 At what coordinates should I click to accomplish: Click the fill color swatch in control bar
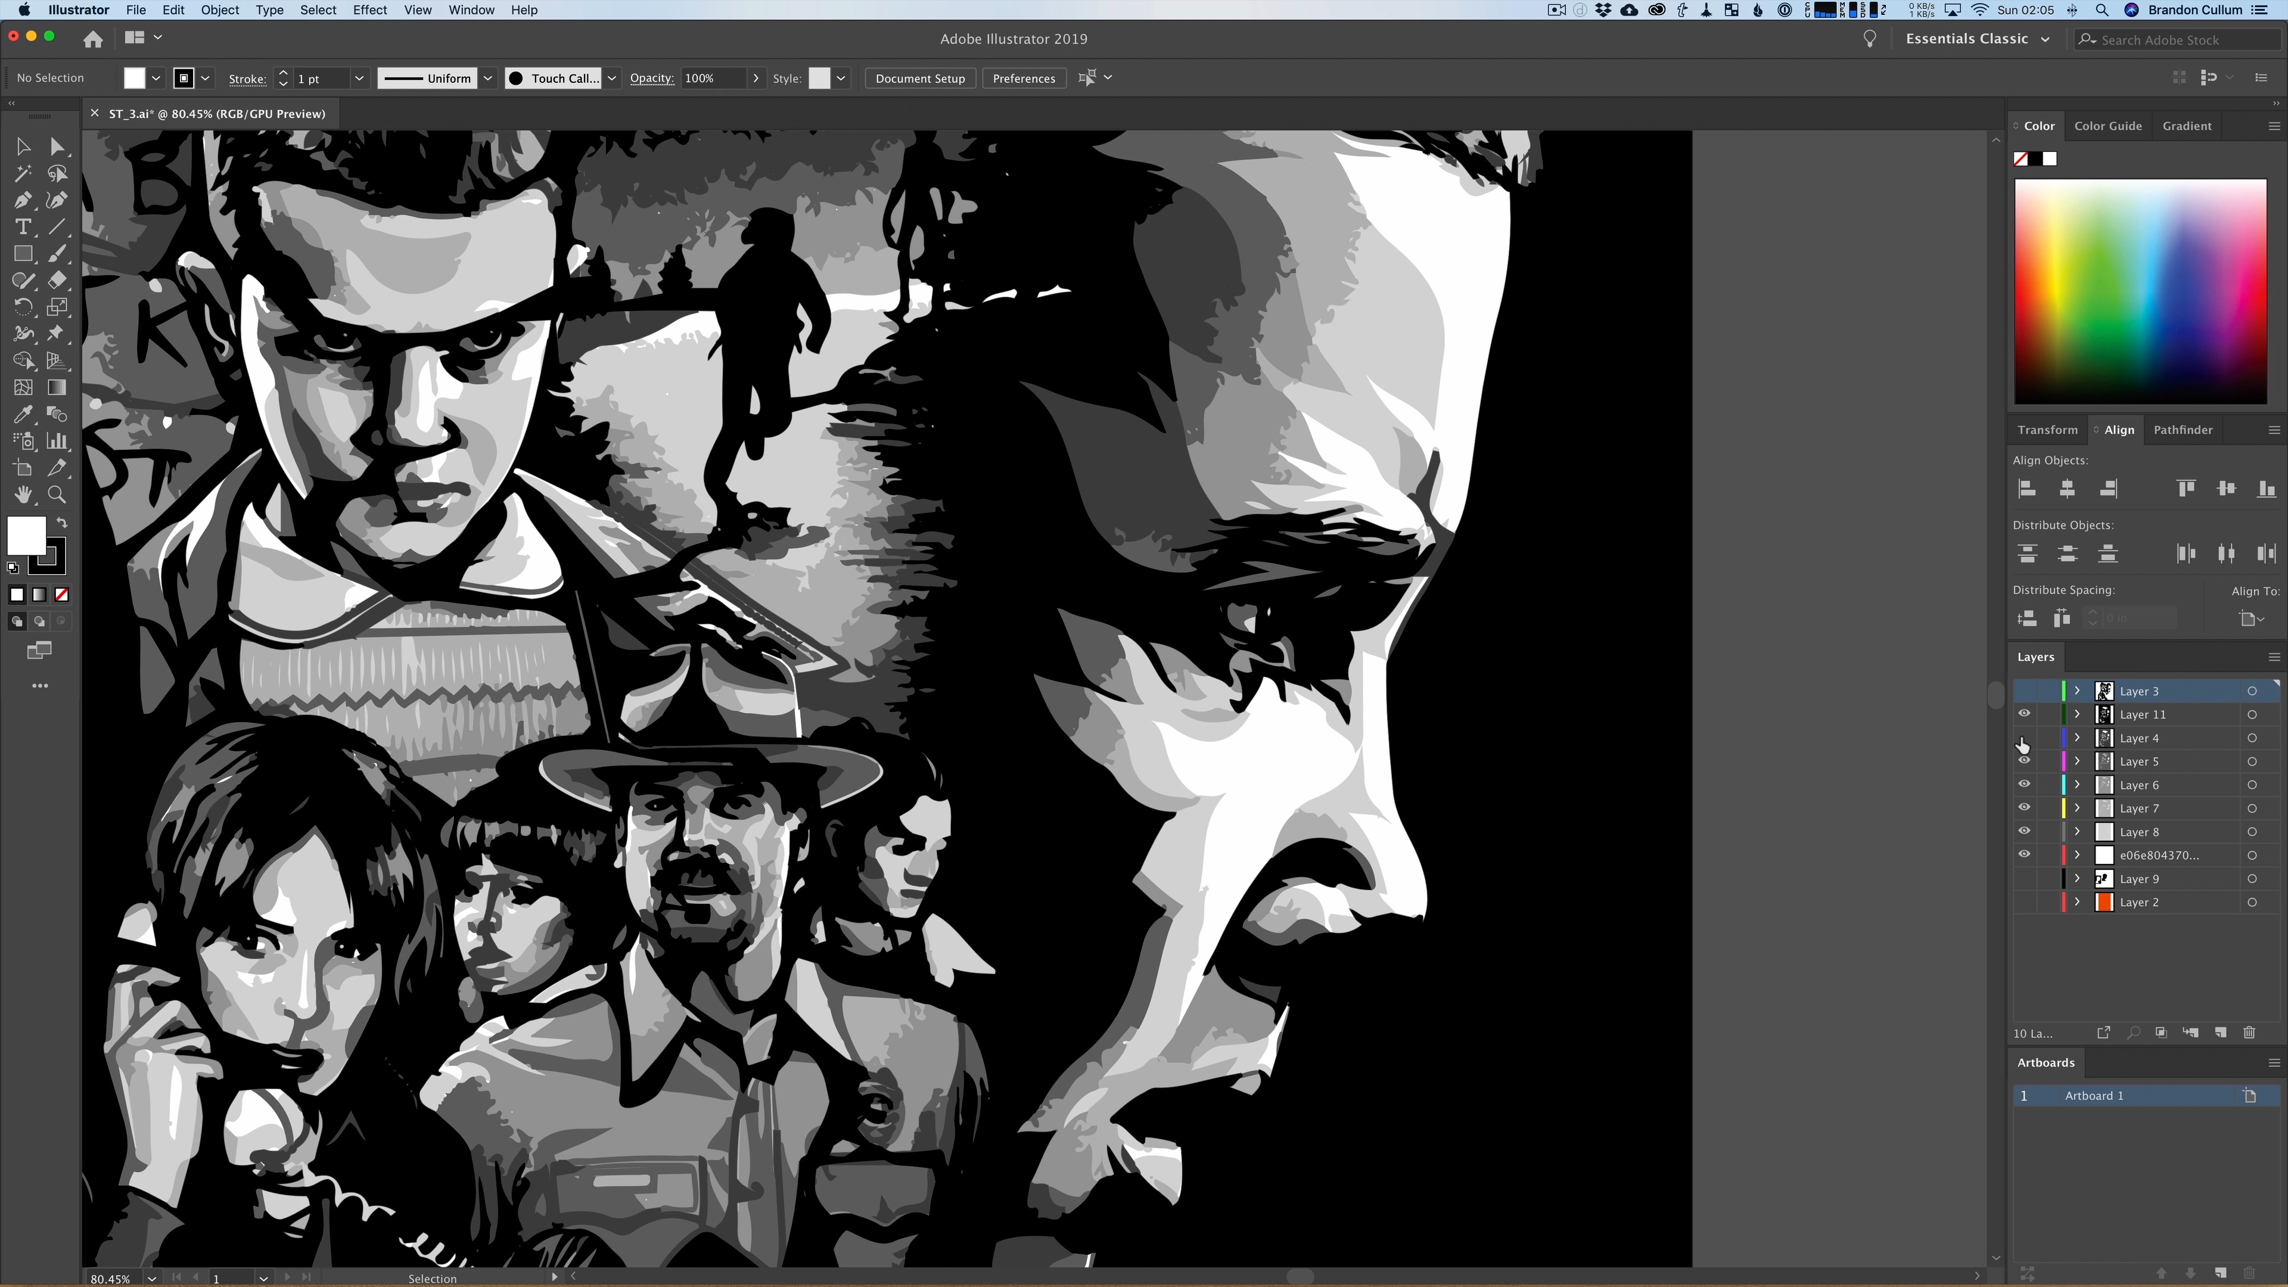tap(134, 78)
